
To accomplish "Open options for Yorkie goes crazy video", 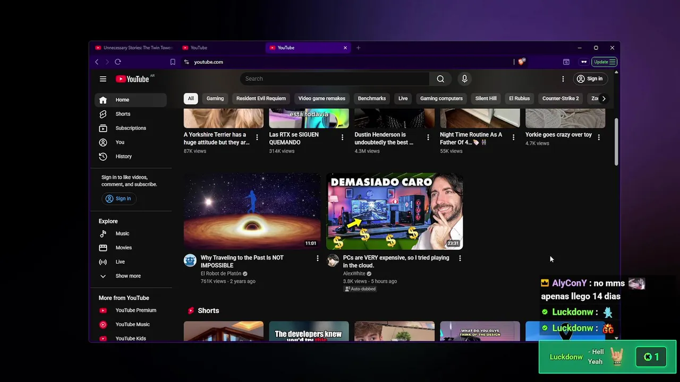I will click(x=599, y=137).
